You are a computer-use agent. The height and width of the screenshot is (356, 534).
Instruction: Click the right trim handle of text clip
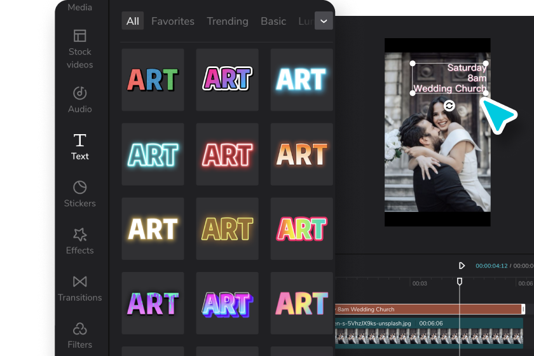523,309
